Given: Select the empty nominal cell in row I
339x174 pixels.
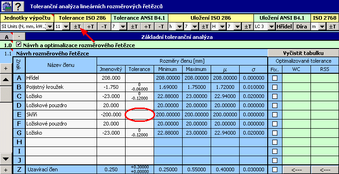Looking at the screenshot, I should pyautogui.click(x=111, y=151).
